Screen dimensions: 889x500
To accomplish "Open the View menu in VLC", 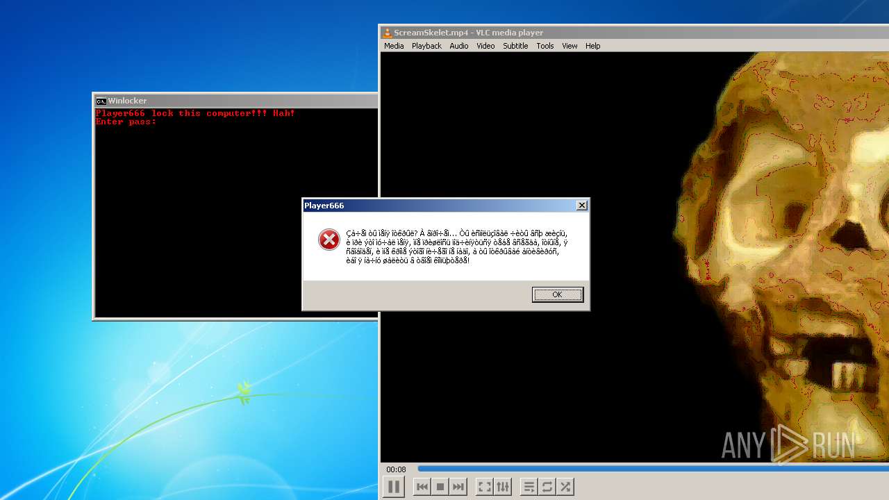I will click(570, 46).
